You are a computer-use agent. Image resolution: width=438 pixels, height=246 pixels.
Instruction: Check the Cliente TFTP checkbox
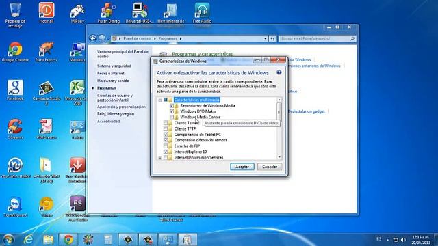(x=166, y=129)
